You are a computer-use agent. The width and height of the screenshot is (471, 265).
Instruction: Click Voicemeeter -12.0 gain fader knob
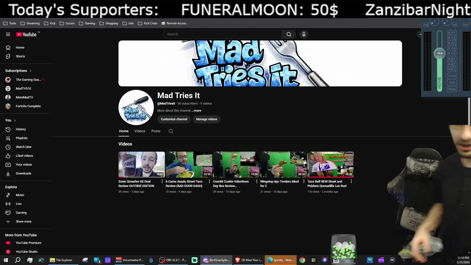click(440, 53)
